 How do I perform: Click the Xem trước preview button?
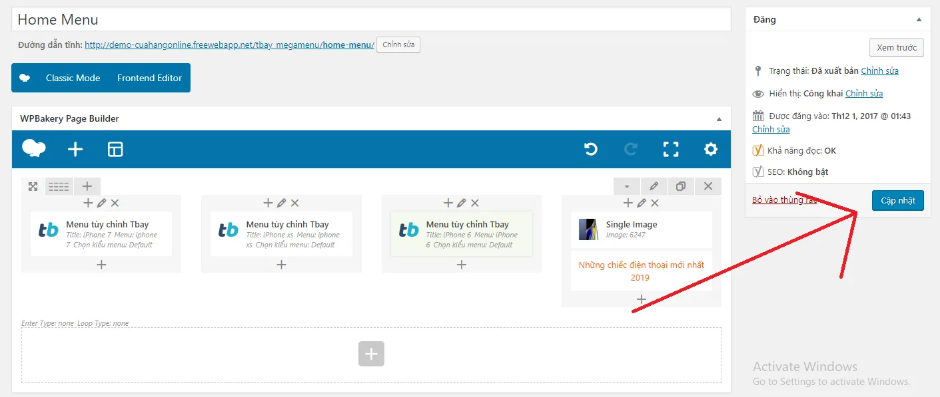click(897, 47)
